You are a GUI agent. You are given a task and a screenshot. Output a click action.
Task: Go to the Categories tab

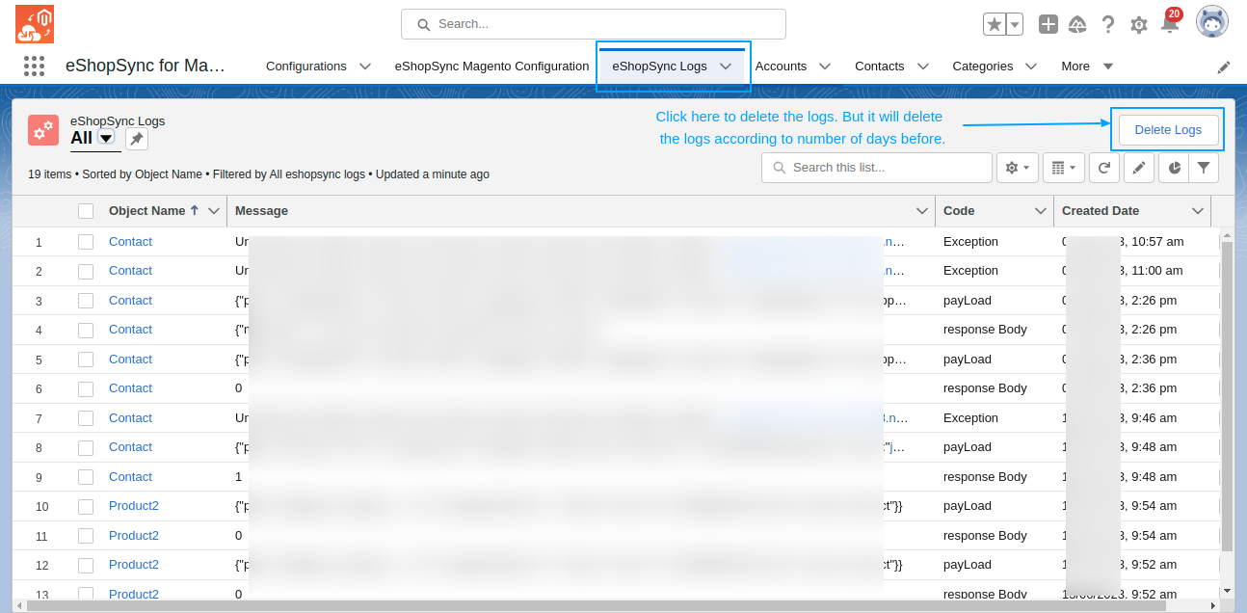click(983, 67)
